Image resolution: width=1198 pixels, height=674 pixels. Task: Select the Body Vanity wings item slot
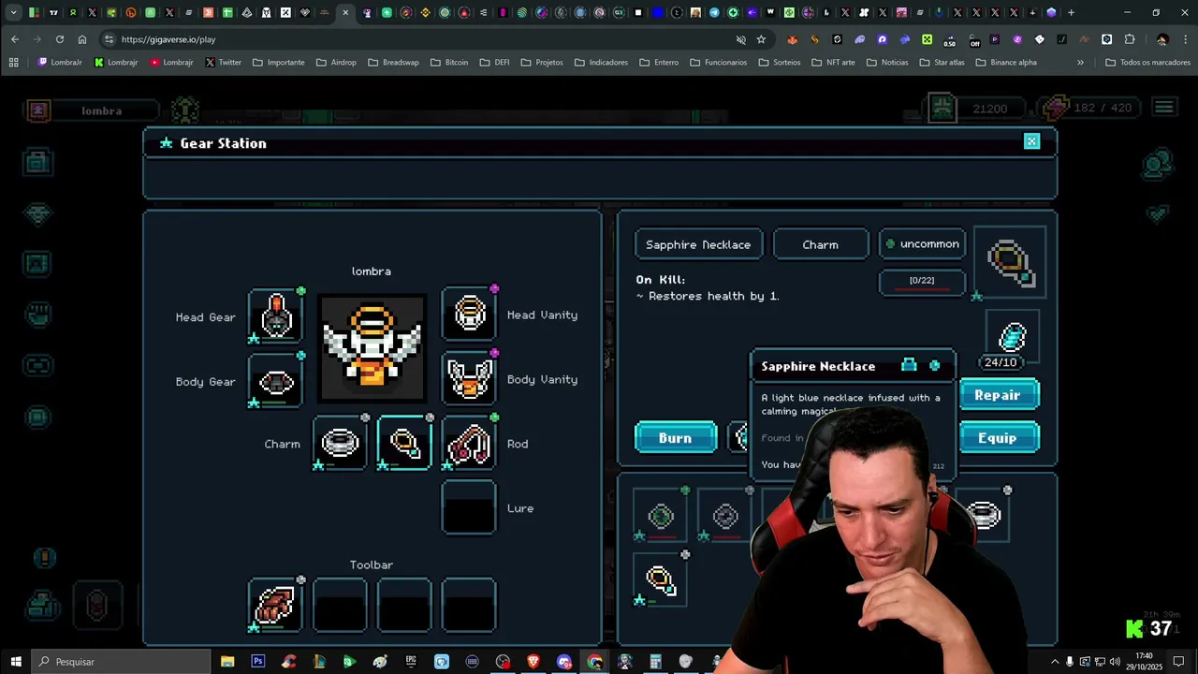pos(469,379)
